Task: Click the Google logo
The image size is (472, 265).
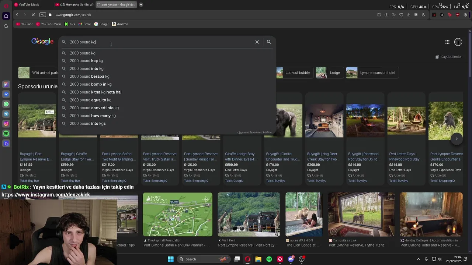Action: tap(42, 42)
